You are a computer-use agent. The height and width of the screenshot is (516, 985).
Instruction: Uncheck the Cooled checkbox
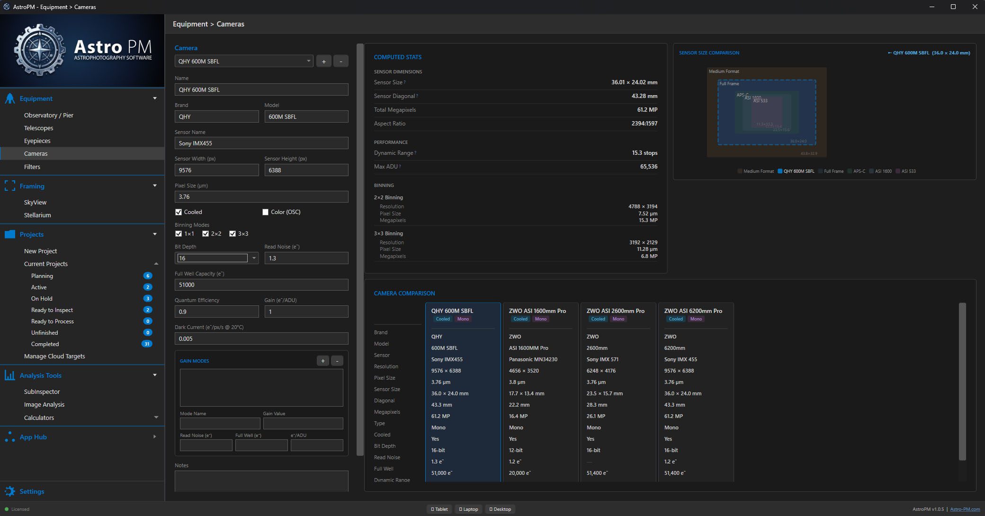tap(179, 212)
